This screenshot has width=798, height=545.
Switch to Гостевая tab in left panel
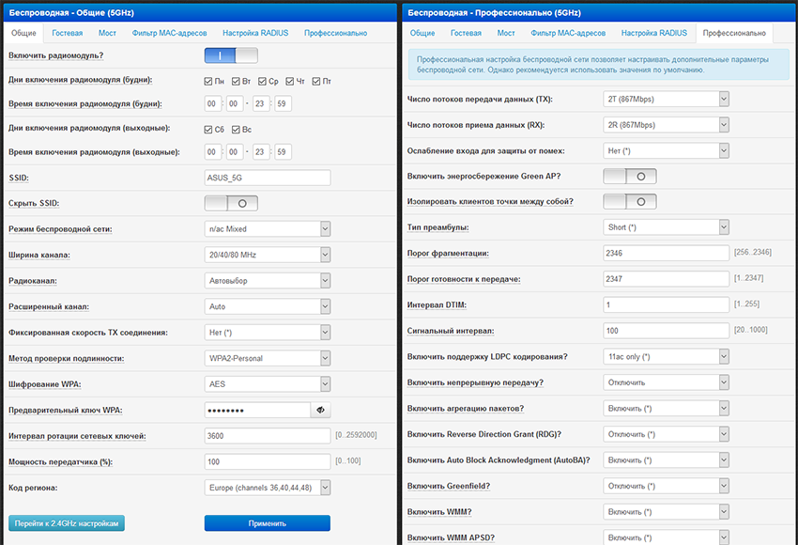pyautogui.click(x=68, y=33)
